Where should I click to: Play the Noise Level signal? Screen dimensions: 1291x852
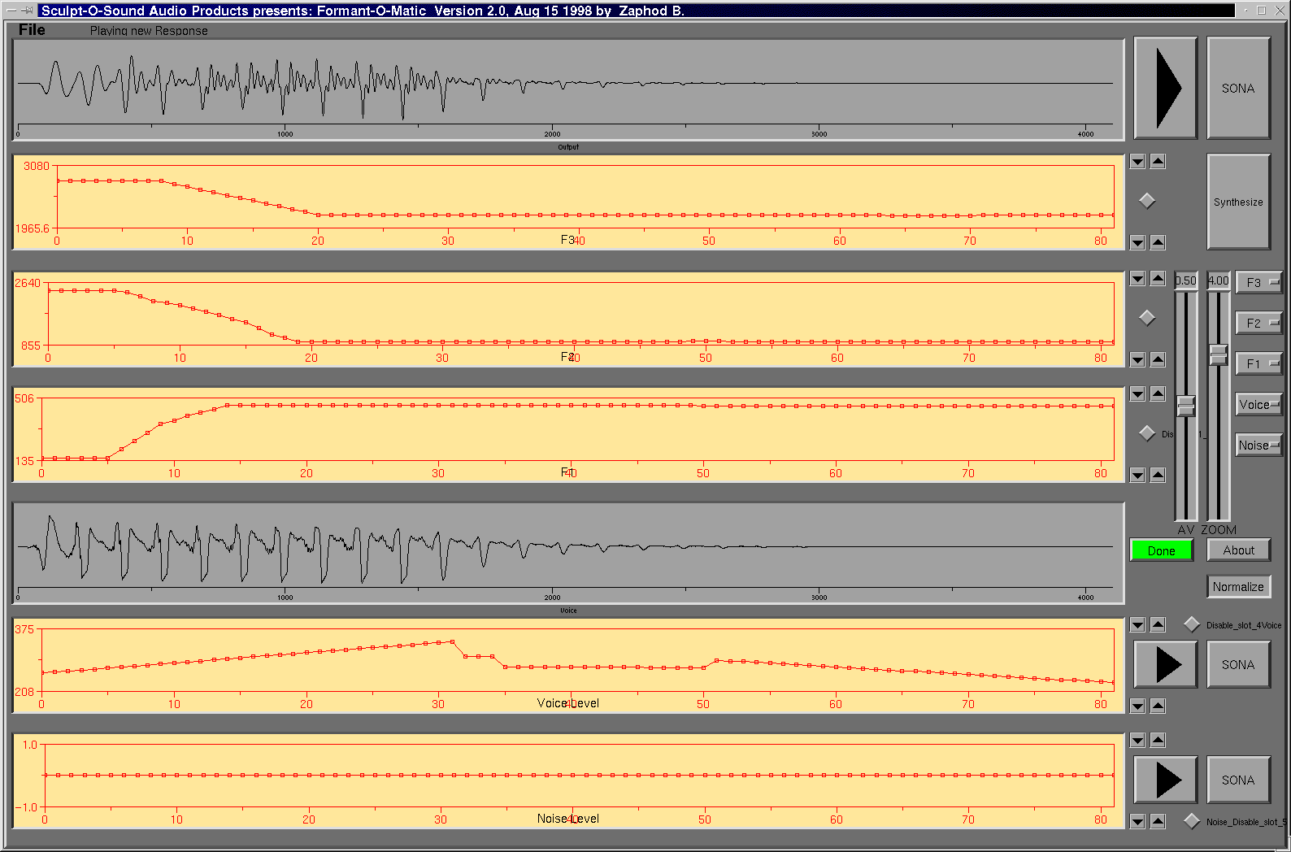[1165, 780]
